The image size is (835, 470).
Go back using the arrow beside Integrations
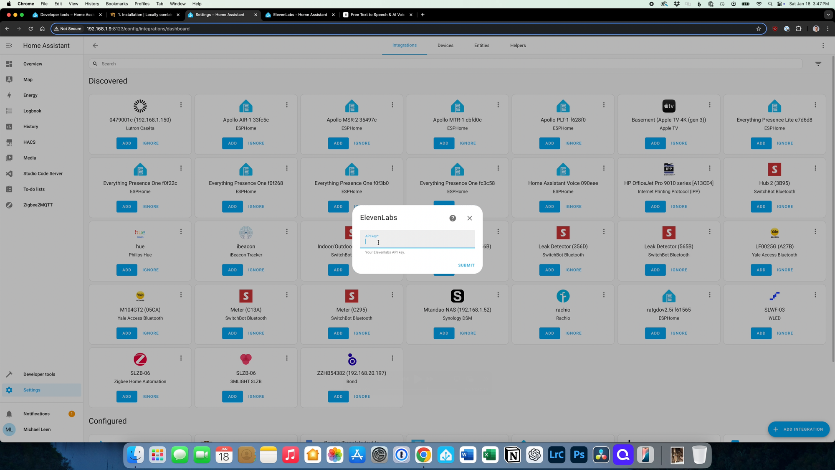tap(95, 46)
